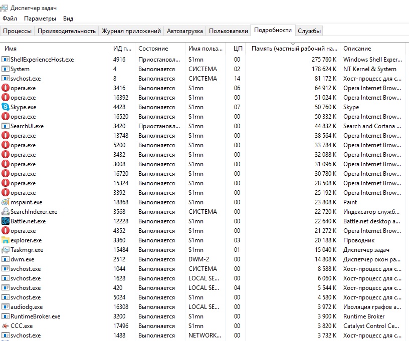
Task: Select the Подробности tab
Action: click(x=273, y=30)
